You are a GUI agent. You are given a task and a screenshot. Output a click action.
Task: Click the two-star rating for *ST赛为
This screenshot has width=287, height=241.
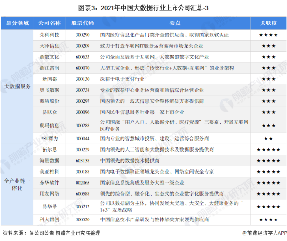click(x=268, y=138)
